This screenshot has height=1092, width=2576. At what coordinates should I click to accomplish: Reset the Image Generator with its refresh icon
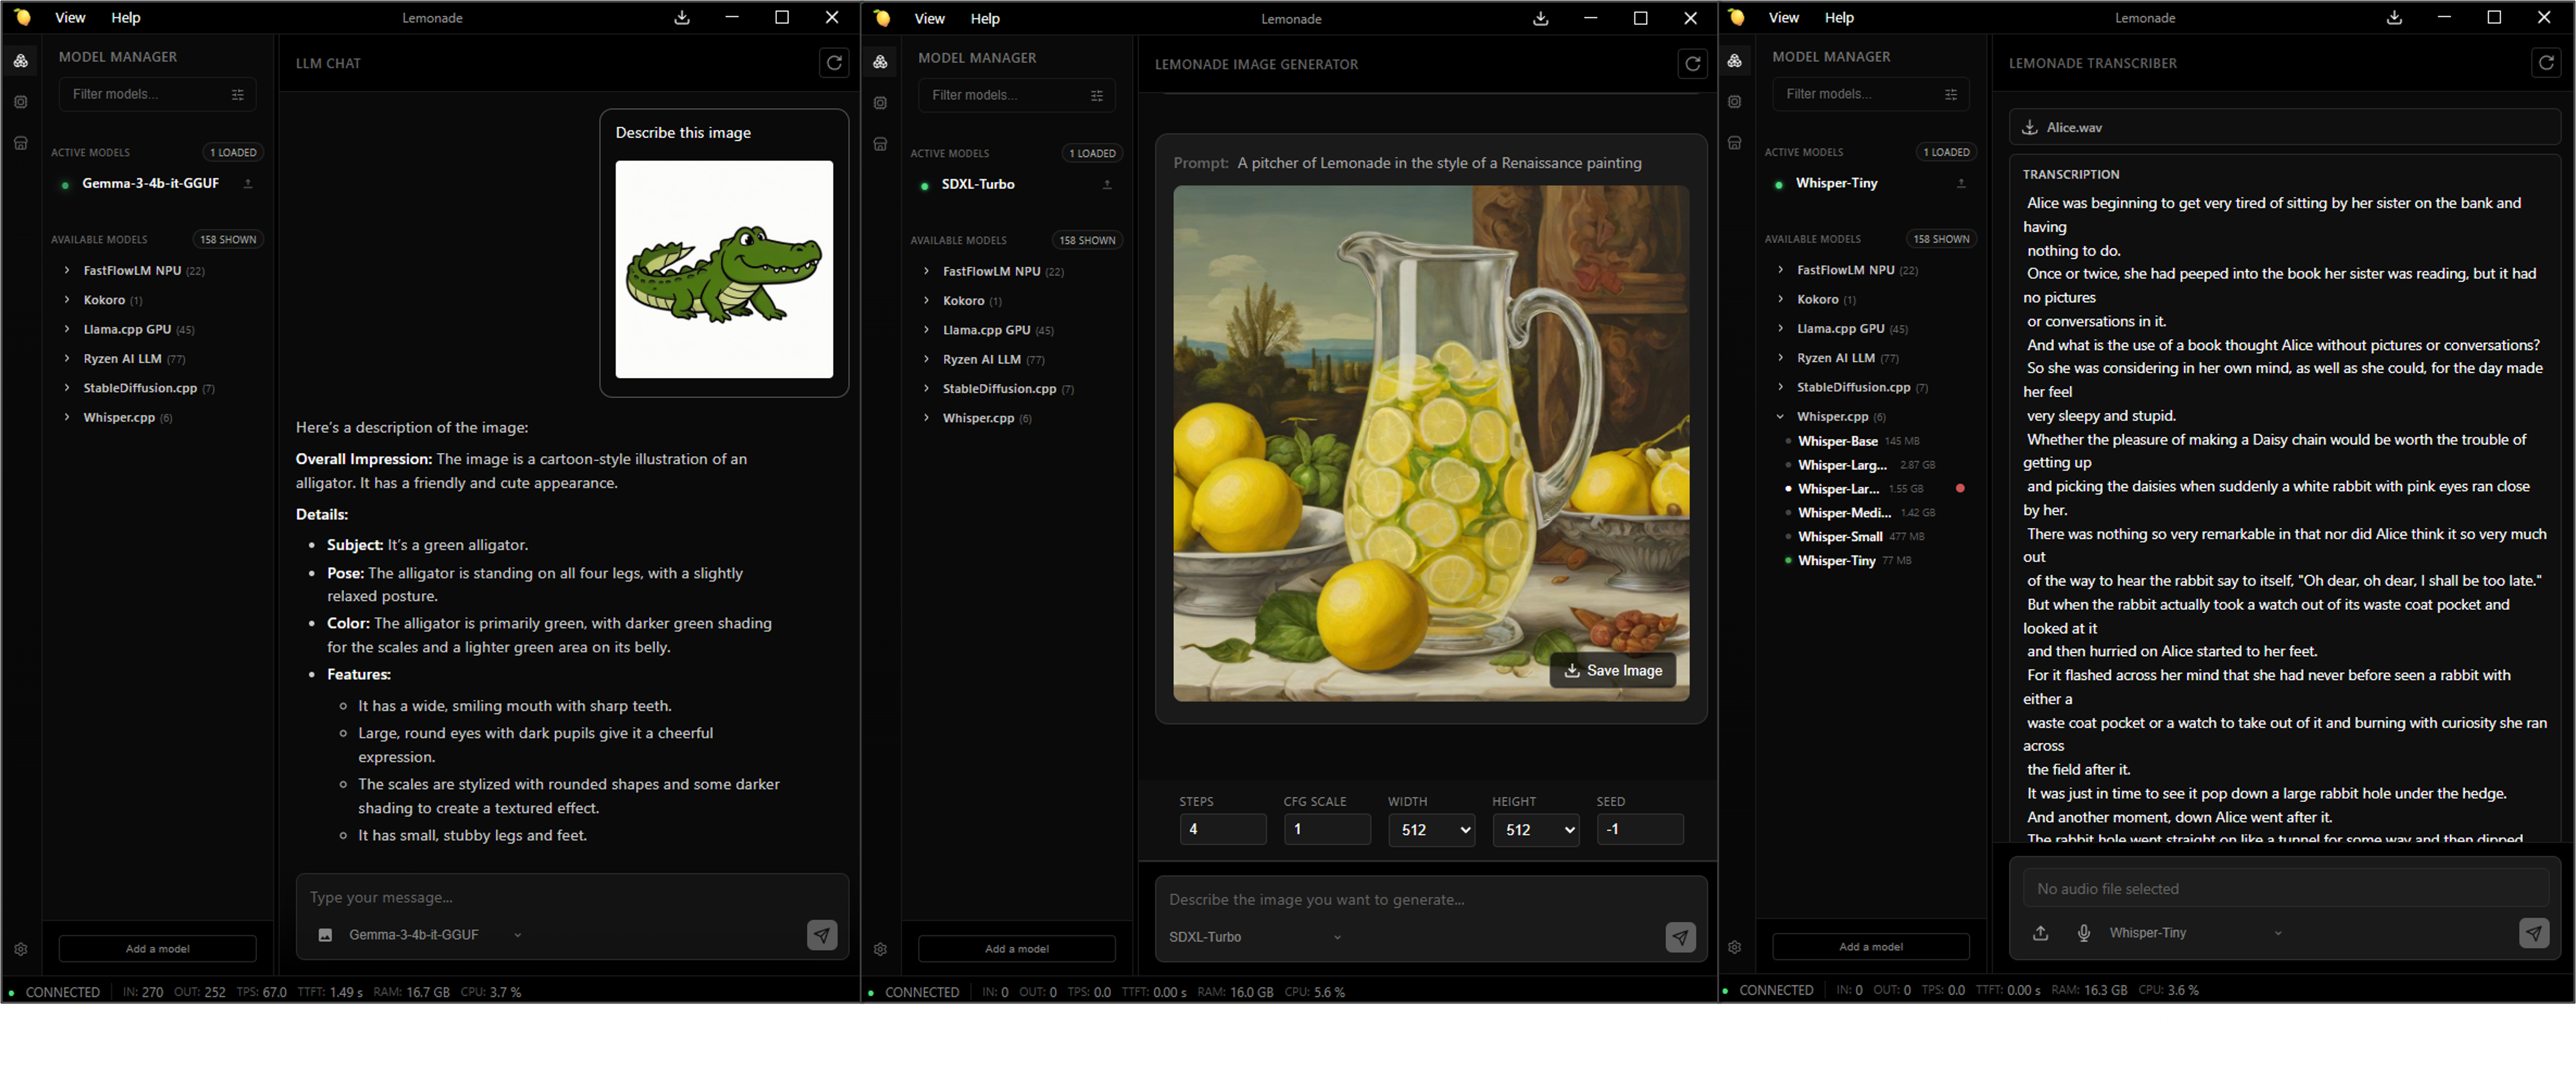[1693, 64]
